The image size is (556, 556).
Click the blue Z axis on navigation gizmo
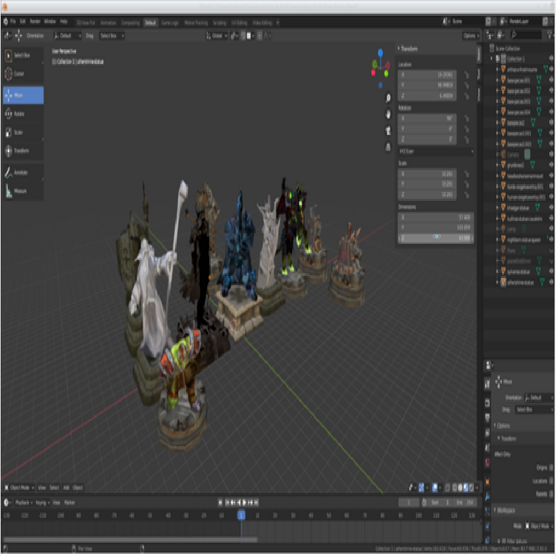coord(380,53)
